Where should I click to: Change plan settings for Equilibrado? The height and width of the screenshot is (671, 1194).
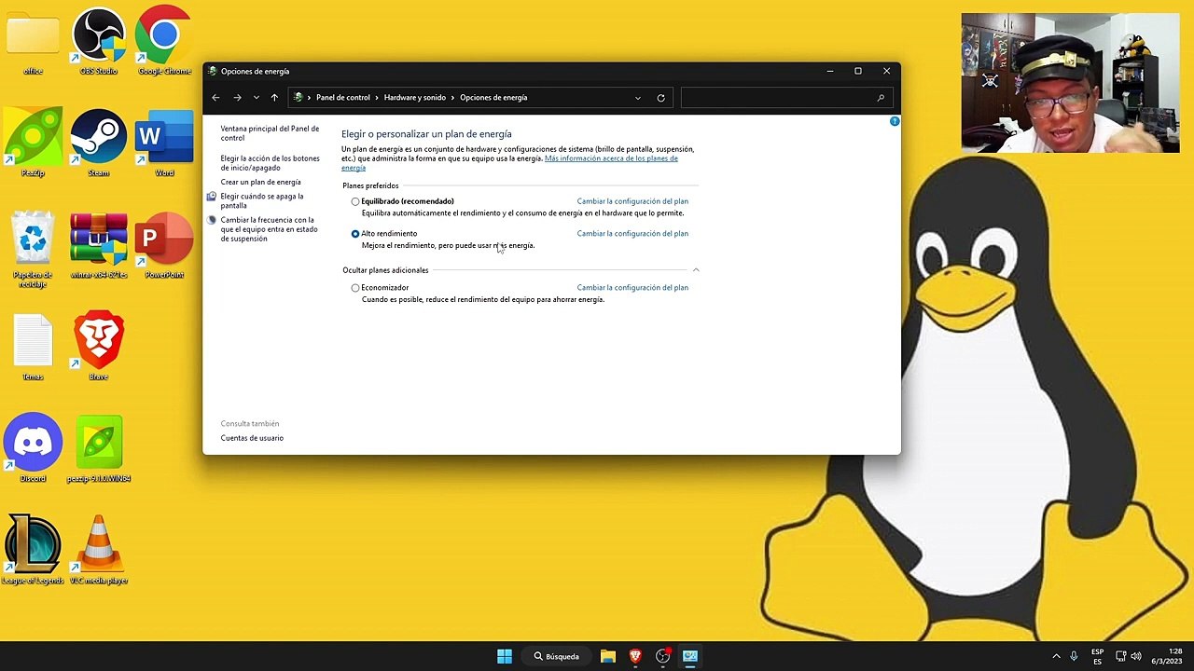[632, 201]
